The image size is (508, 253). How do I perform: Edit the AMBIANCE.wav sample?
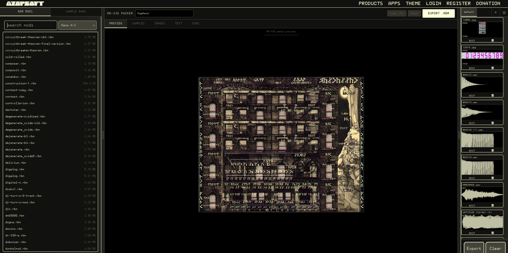pos(472,206)
